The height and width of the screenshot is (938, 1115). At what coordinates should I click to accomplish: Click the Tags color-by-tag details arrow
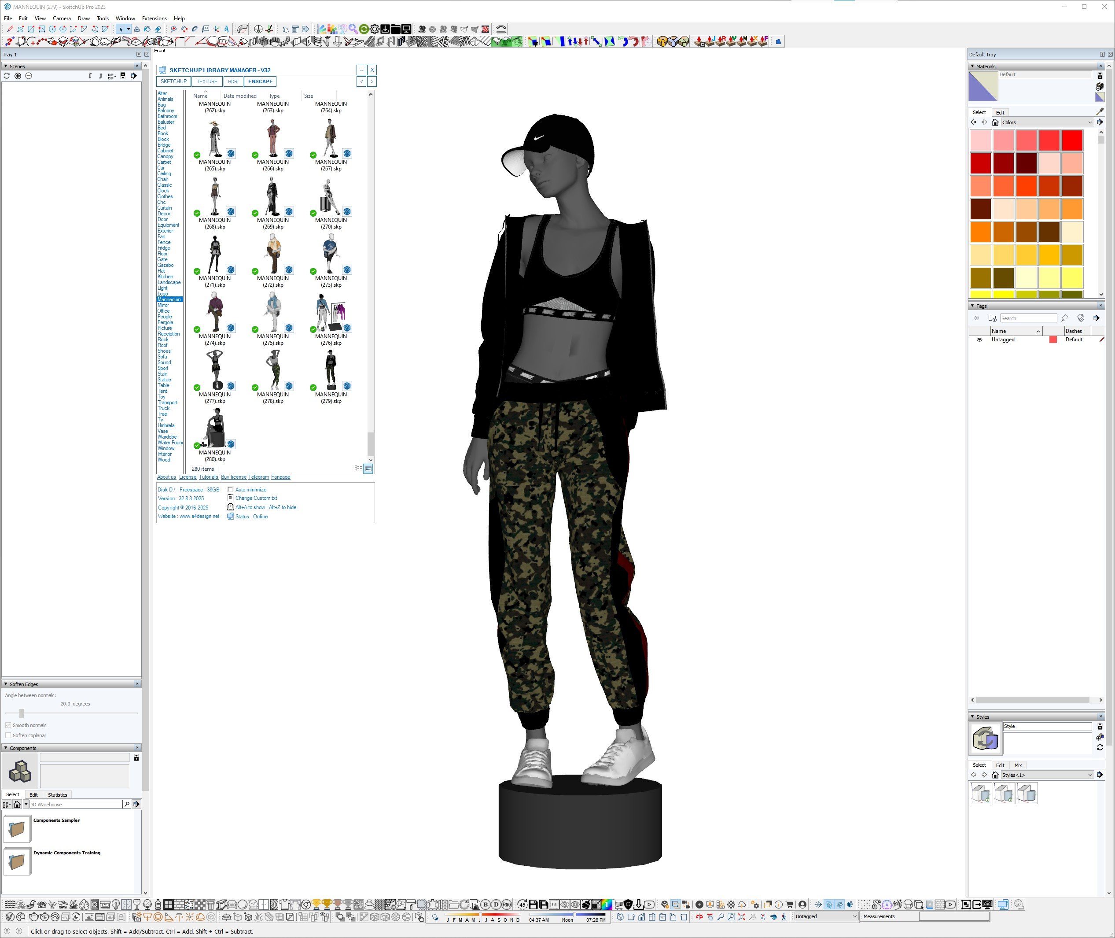[x=1096, y=318]
